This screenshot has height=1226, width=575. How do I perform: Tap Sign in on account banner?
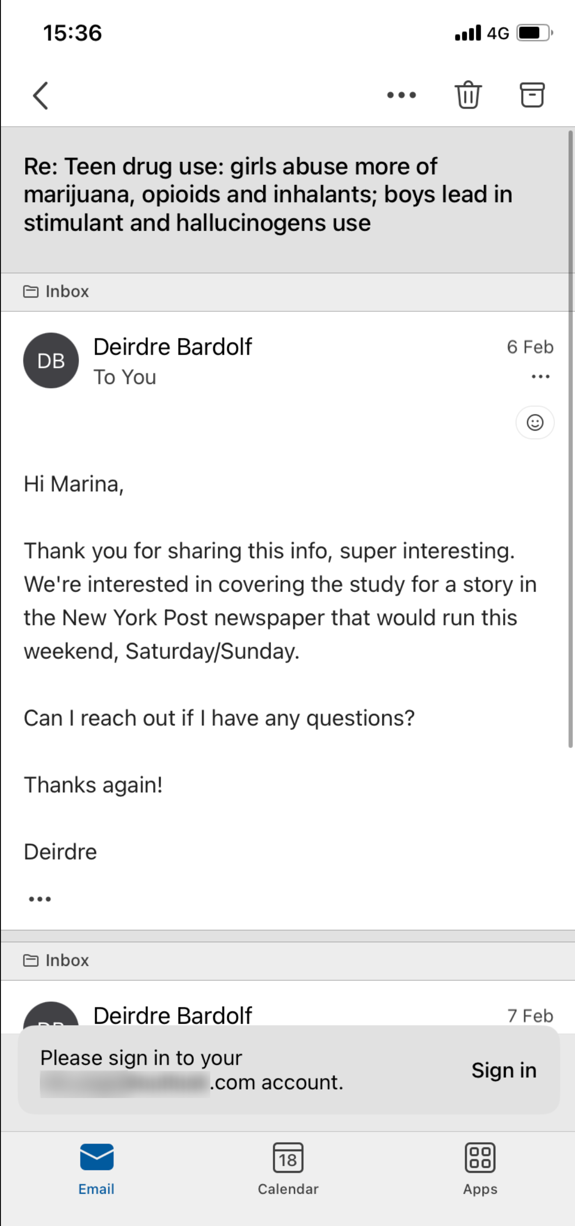(x=503, y=1070)
